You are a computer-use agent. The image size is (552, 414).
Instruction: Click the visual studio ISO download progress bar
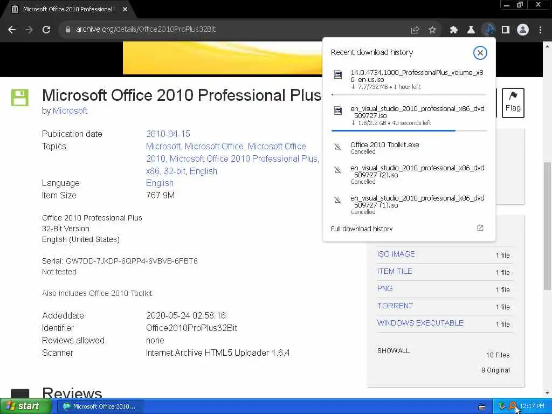pos(409,130)
